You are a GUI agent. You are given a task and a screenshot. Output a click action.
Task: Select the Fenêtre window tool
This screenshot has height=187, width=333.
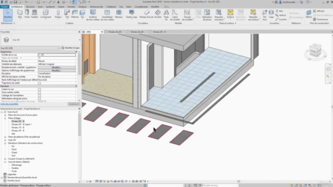point(34,14)
